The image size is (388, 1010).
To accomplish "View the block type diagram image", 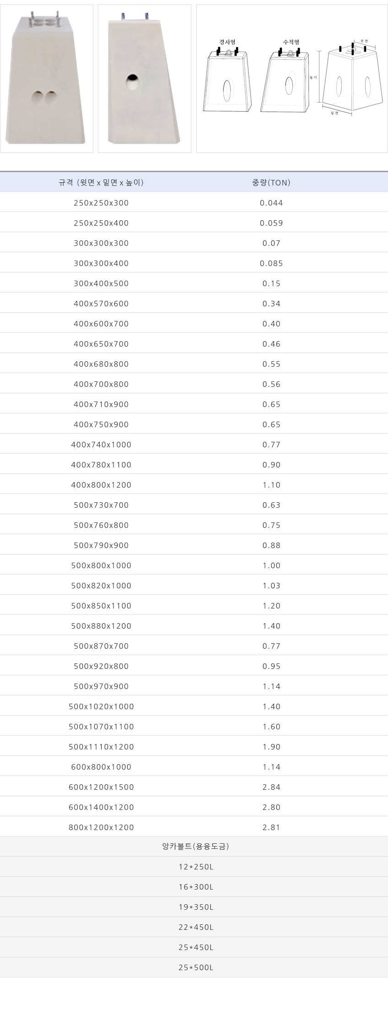I will coord(292,78).
